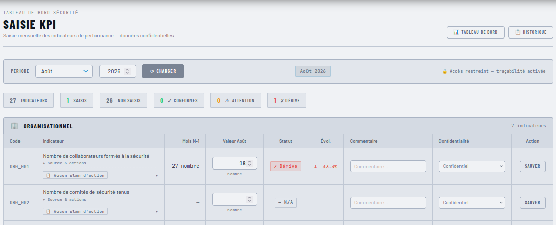The width and height of the screenshot is (556, 225).
Task: Click the value field showing 18
Action: pos(235,163)
